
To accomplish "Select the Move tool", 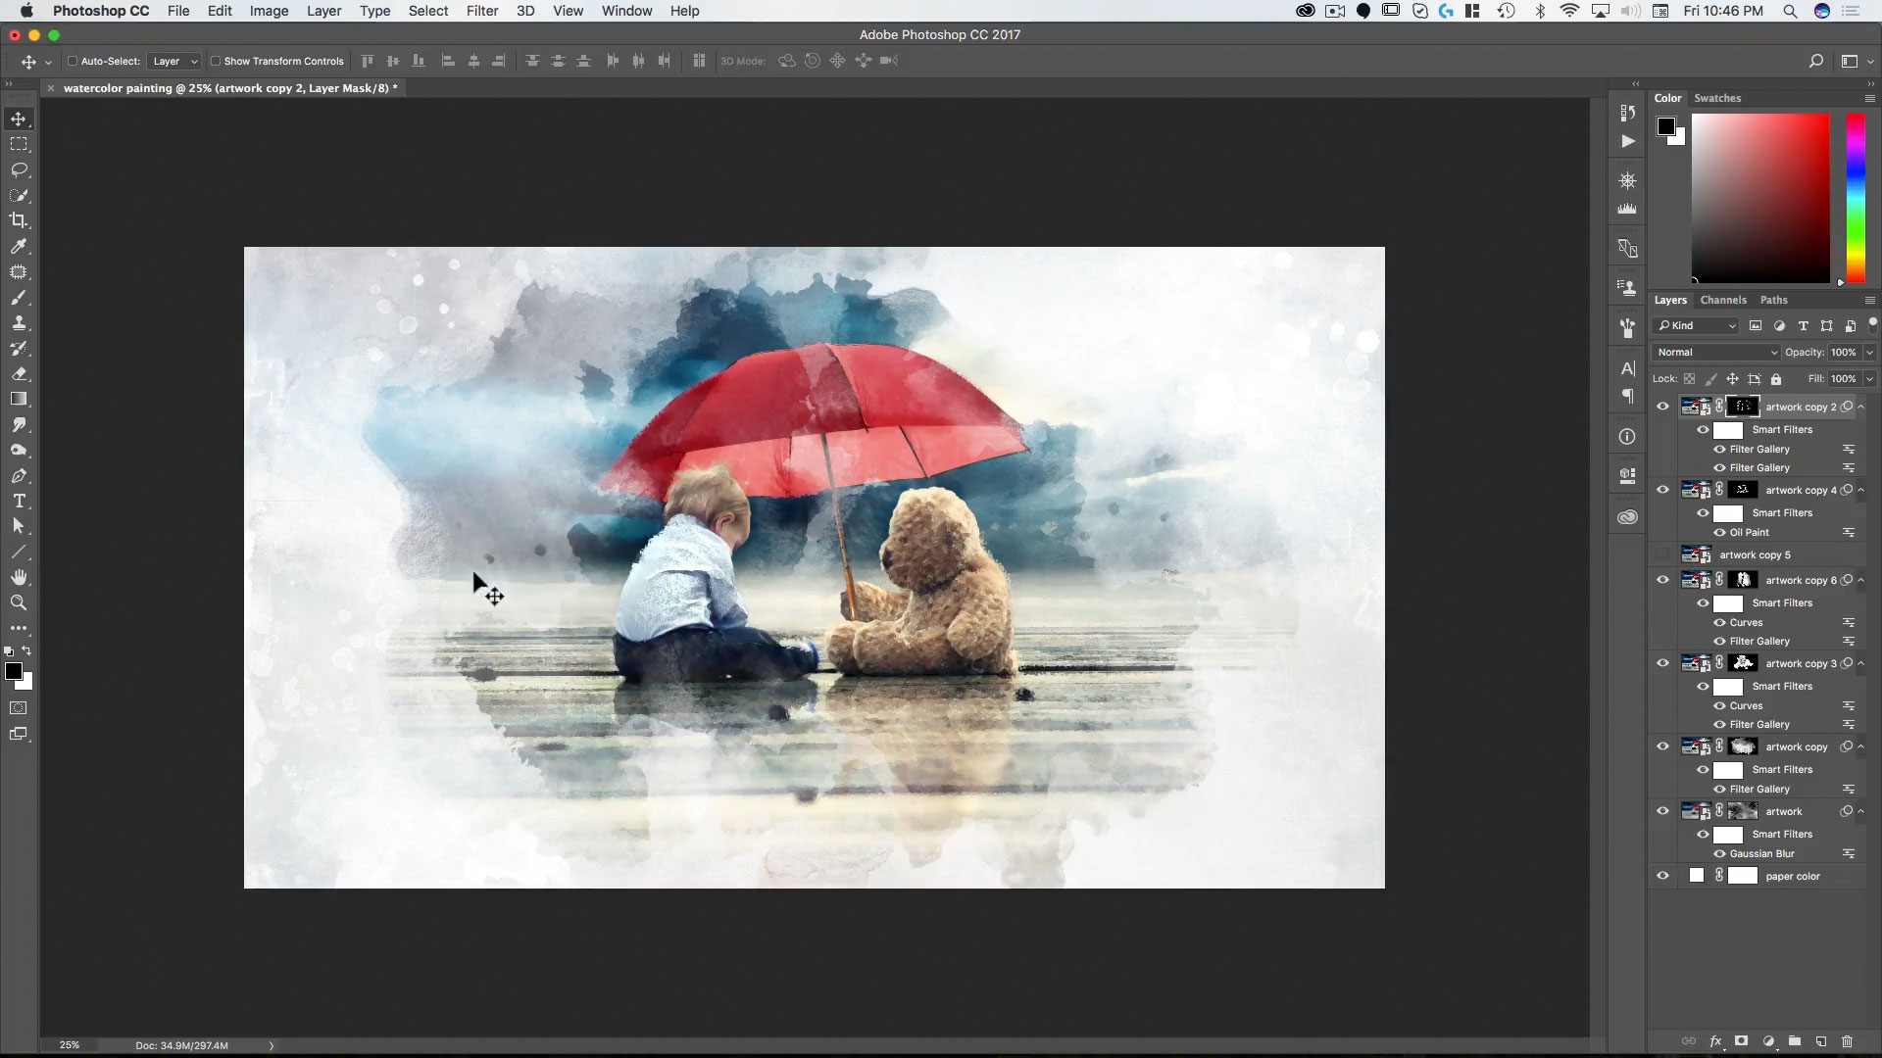I will tap(19, 119).
